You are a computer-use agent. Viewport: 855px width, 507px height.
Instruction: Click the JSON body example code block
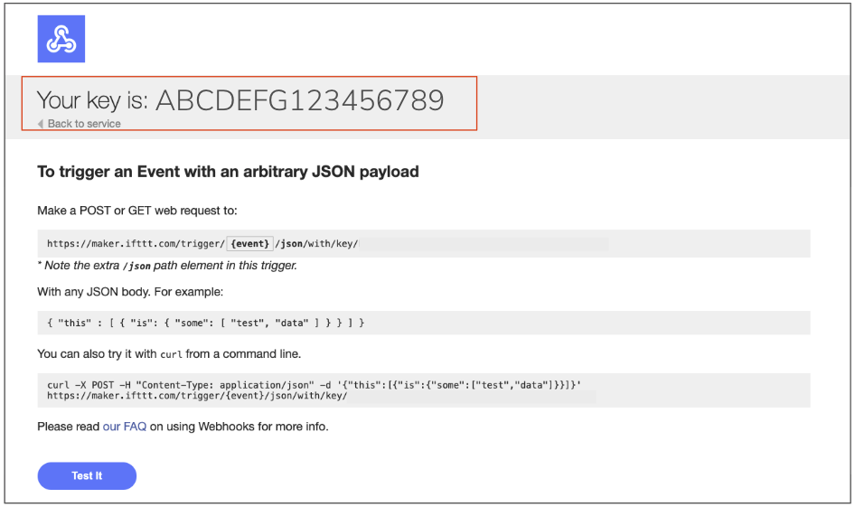(x=206, y=323)
